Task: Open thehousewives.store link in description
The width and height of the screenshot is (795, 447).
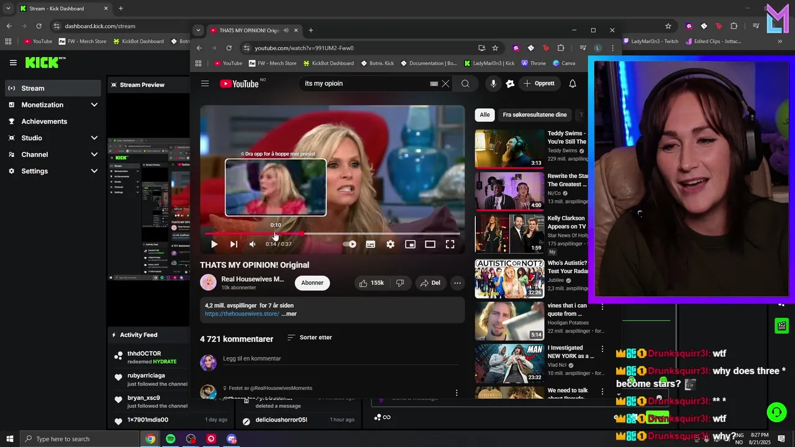Action: click(242, 314)
